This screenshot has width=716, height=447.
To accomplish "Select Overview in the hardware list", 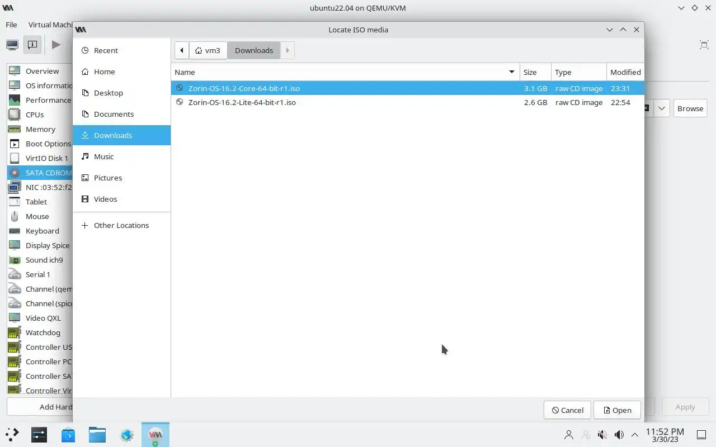I will click(x=40, y=71).
